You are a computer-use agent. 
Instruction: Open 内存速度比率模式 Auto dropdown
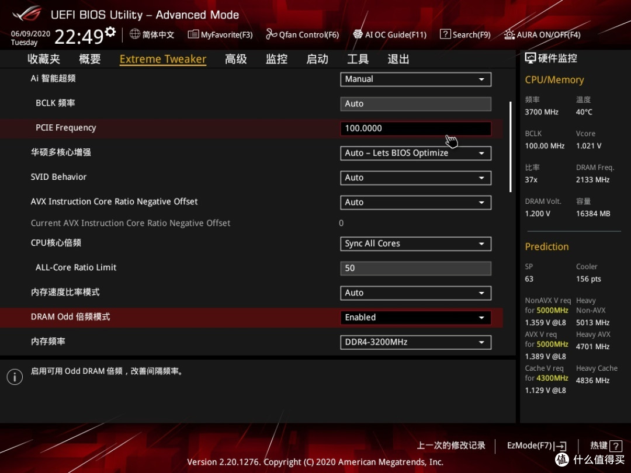pos(416,293)
